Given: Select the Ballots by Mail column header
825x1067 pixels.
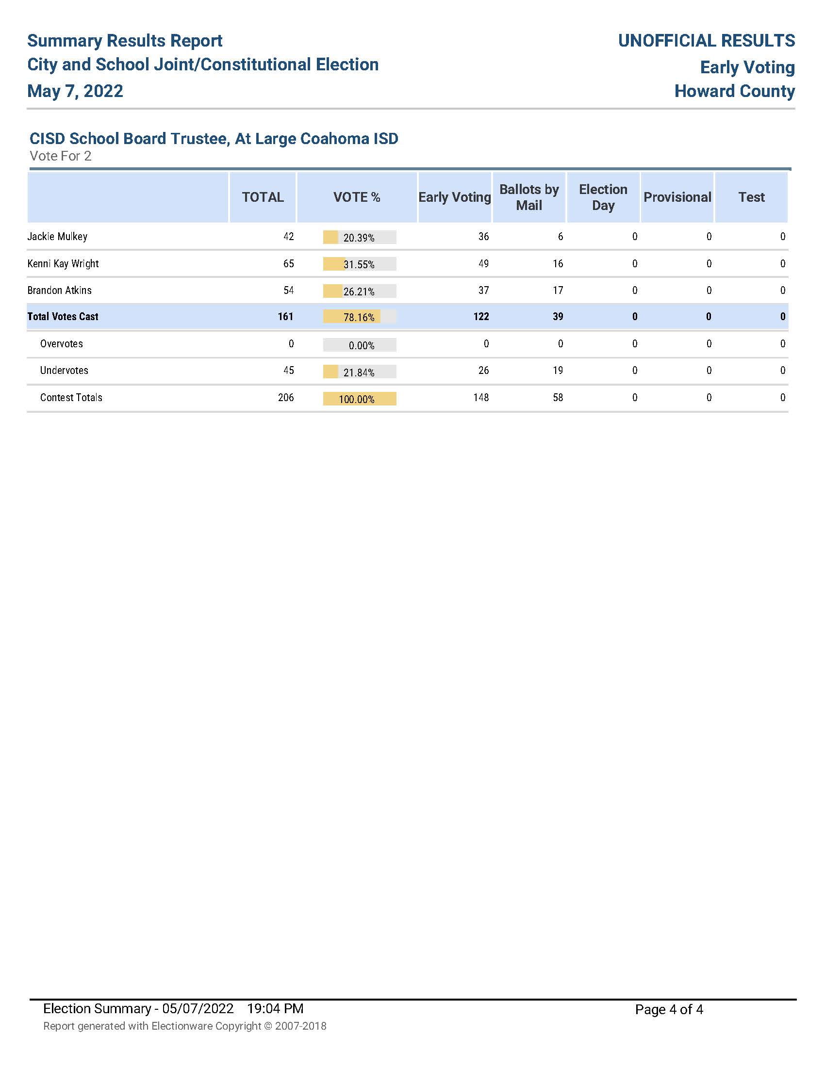Looking at the screenshot, I should click(x=529, y=197).
